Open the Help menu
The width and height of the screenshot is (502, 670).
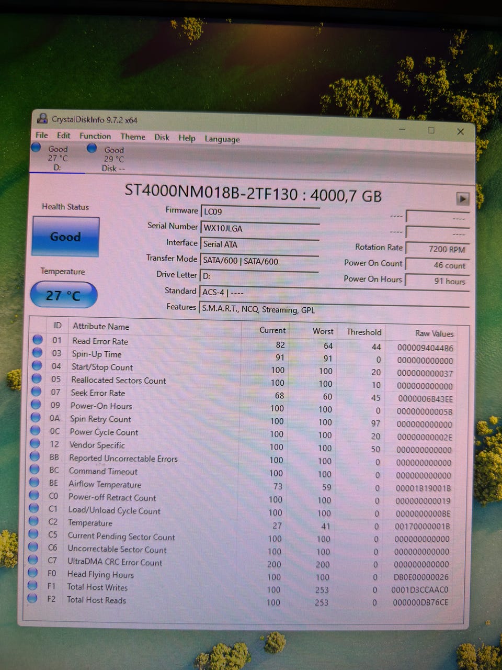[x=187, y=138]
